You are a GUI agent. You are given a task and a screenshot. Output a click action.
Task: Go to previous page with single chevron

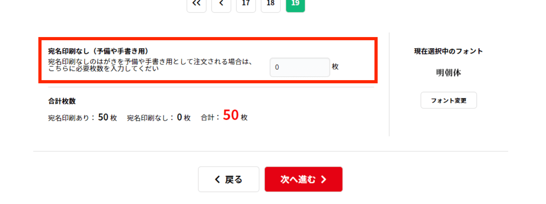[221, 4]
